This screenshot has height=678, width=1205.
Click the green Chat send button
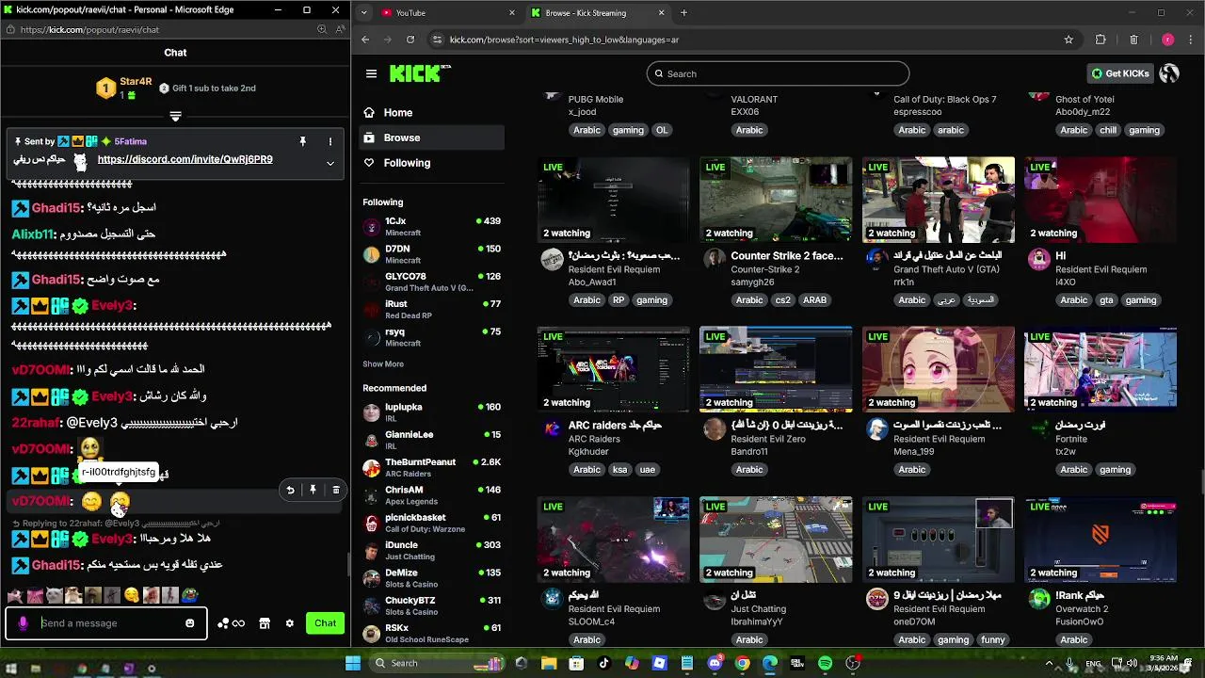coord(326,623)
